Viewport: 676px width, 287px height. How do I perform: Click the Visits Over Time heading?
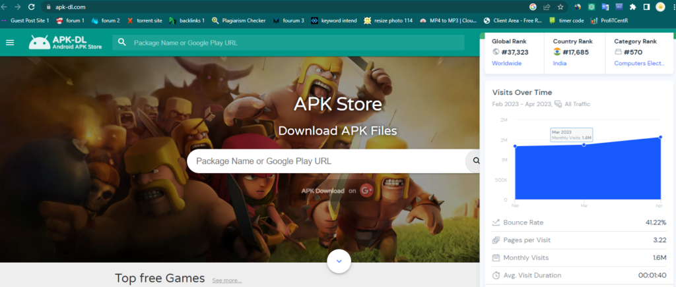click(x=522, y=92)
